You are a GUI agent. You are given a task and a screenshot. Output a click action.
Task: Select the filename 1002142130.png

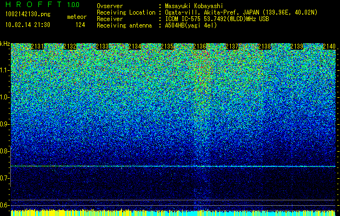click(28, 15)
